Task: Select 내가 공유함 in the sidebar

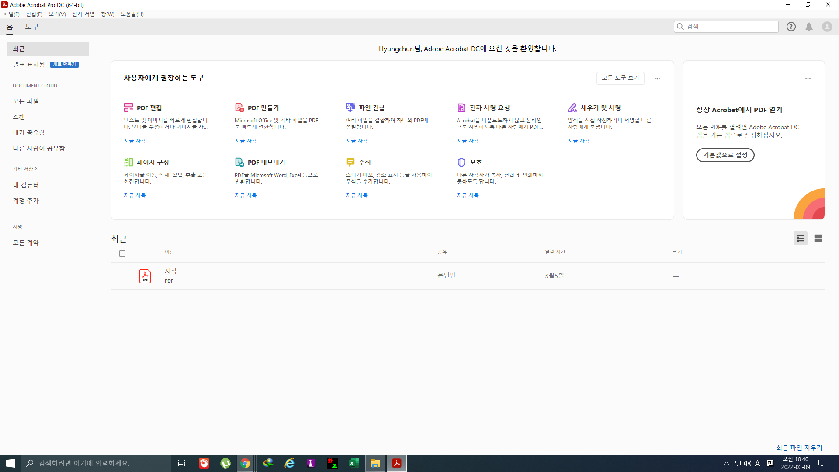Action: [29, 132]
